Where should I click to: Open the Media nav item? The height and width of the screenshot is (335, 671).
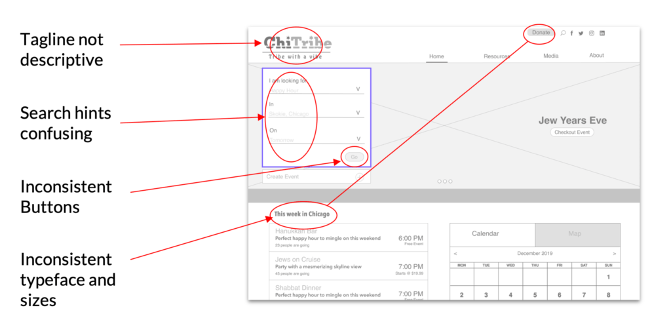pyautogui.click(x=550, y=56)
